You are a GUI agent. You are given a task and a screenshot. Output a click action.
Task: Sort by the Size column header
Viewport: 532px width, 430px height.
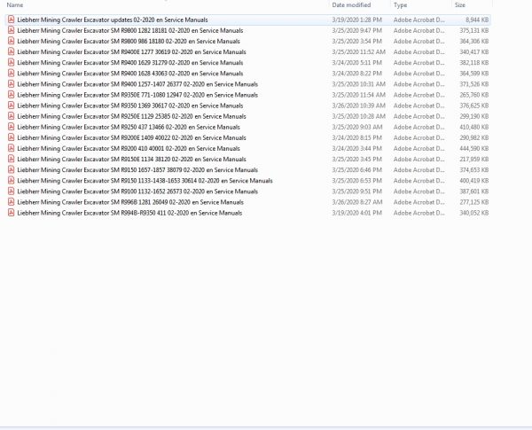(x=460, y=5)
